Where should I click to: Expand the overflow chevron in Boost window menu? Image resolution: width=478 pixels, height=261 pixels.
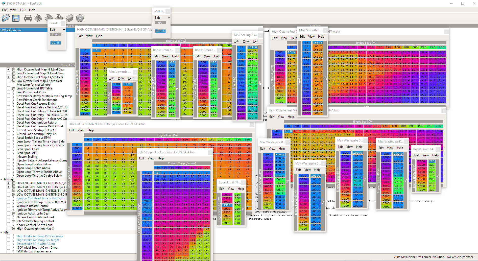64,30
